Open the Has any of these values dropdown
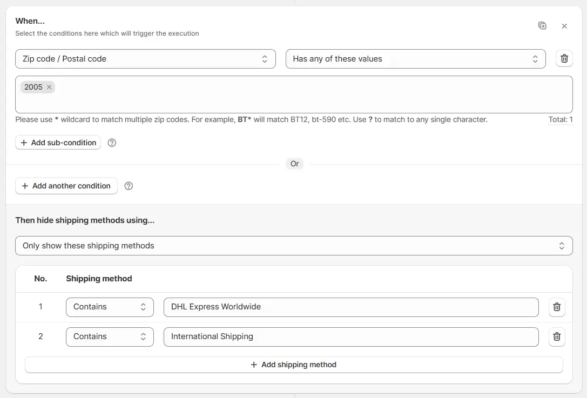Screen dimensions: 587x398 [x=415, y=59]
